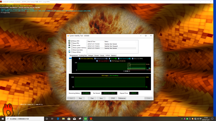
Task: Click the NVIDIA tray icon
Action: coord(182,119)
